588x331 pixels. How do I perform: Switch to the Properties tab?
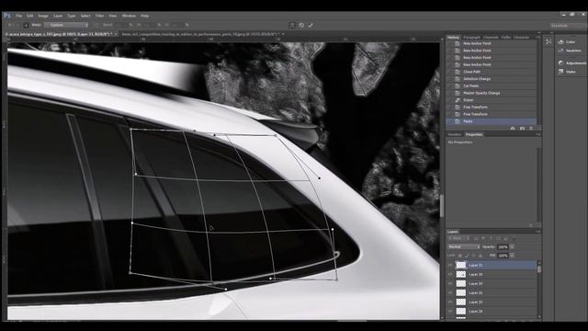coord(474,134)
